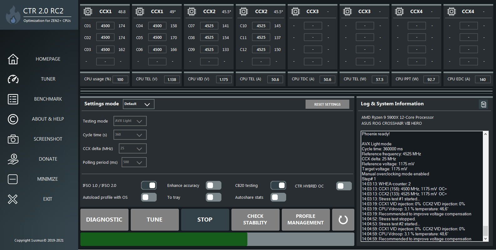Open Tuner via the gauge icon
496x250 pixels.
coord(13,79)
